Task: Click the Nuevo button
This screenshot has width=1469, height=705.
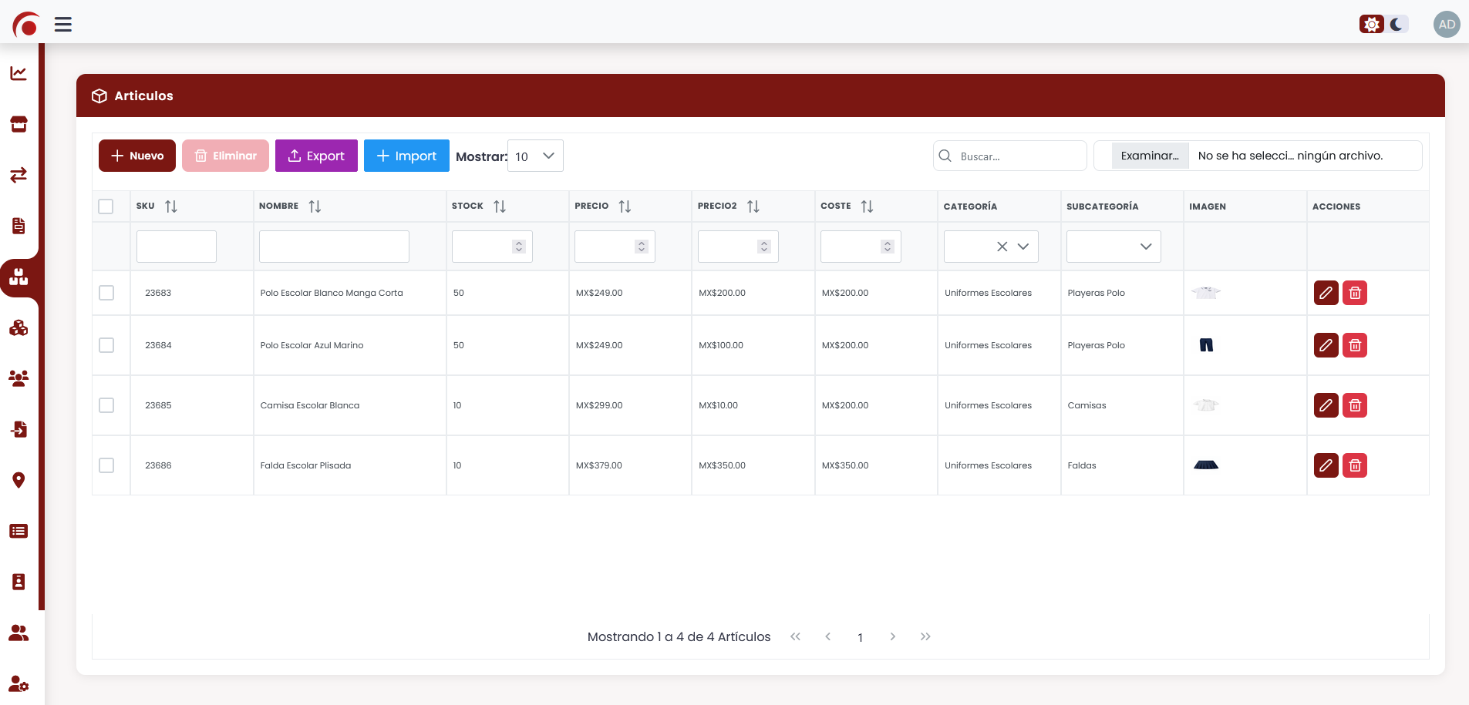Action: [x=137, y=156]
